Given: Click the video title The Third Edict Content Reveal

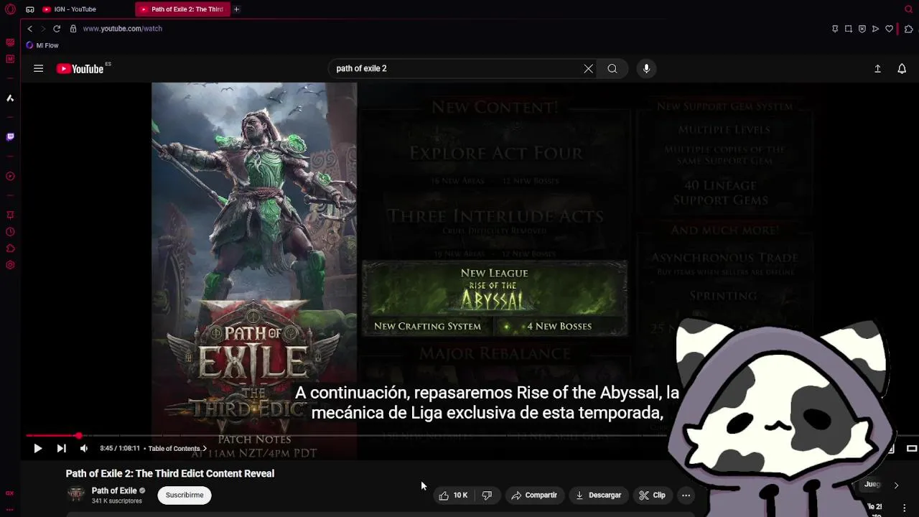Looking at the screenshot, I should pos(170,473).
